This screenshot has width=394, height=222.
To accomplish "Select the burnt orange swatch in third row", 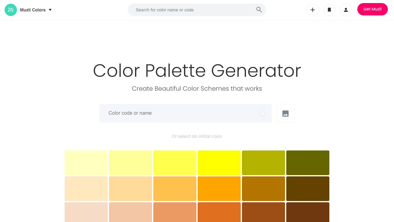I will [219, 212].
